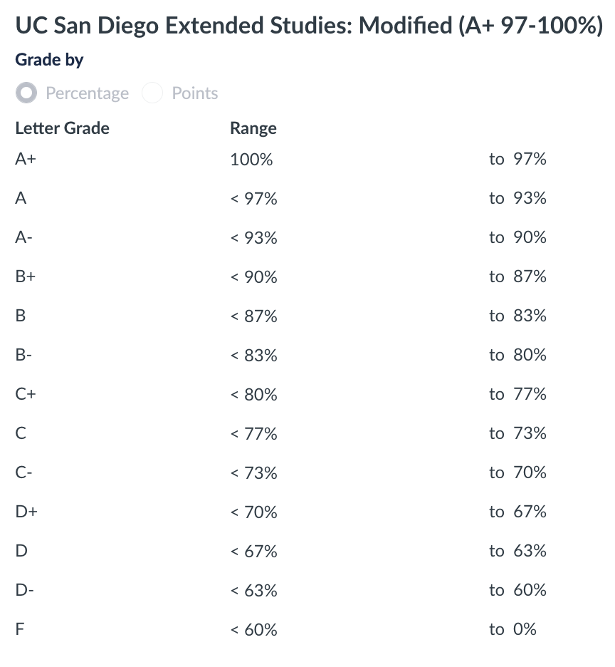The image size is (615, 667).
Task: Click the C- letter grade cell
Action: click(23, 472)
